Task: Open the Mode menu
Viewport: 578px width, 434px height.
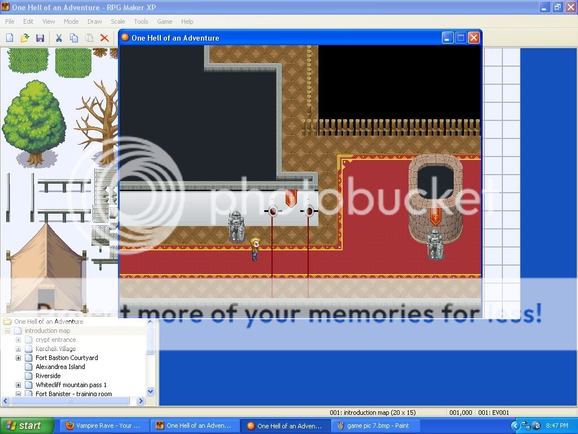Action: [71, 21]
